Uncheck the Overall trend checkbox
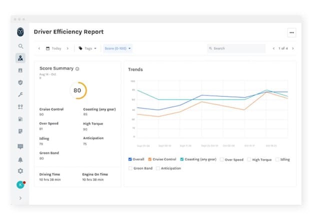This screenshot has width=312, height=220. click(130, 159)
